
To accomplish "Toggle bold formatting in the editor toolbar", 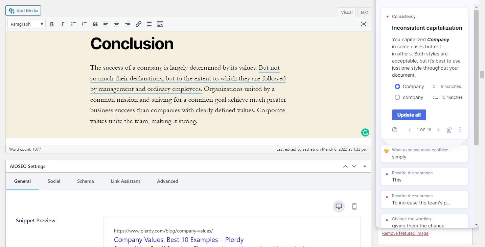I will 52,24.
